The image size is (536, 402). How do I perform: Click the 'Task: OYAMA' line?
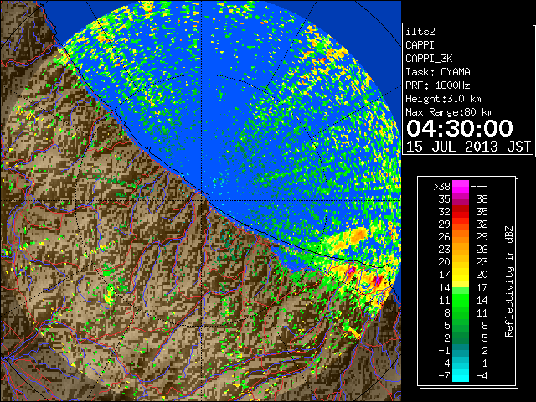tap(438, 72)
